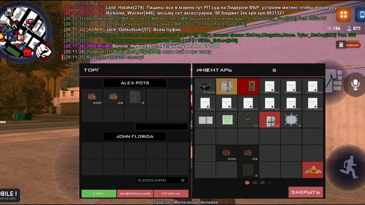Confirm with the green ТОРГ button
Image resolution: width=365 pixels, height=205 pixels.
tap(99, 194)
